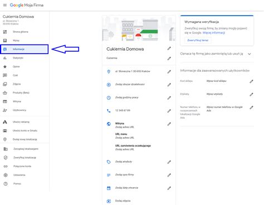Edit the business name Cukiernia Domowa
The width and height of the screenshot is (264, 205).
[x=169, y=48]
